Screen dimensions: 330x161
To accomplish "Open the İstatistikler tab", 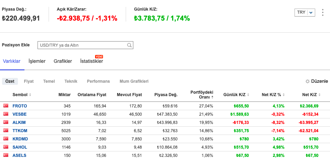I will coord(91,61).
